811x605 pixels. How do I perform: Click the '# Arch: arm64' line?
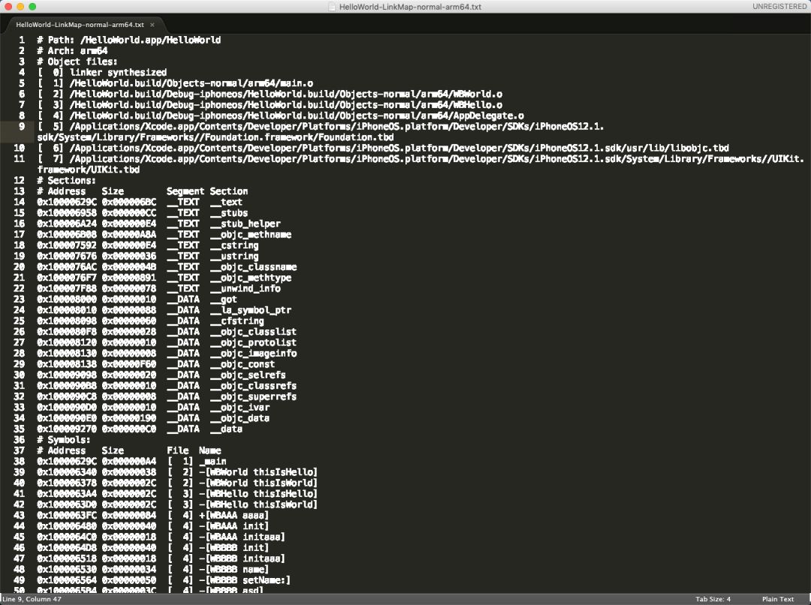click(72, 51)
